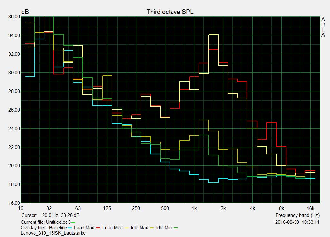Select the 'Third octave SPL' chart title

(170, 12)
